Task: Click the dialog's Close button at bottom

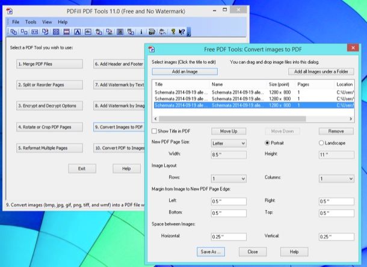Action: pos(253,252)
